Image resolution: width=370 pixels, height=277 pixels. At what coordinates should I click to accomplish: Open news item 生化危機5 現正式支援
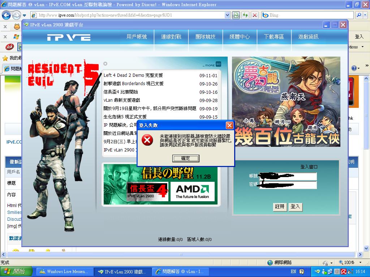click(125, 117)
